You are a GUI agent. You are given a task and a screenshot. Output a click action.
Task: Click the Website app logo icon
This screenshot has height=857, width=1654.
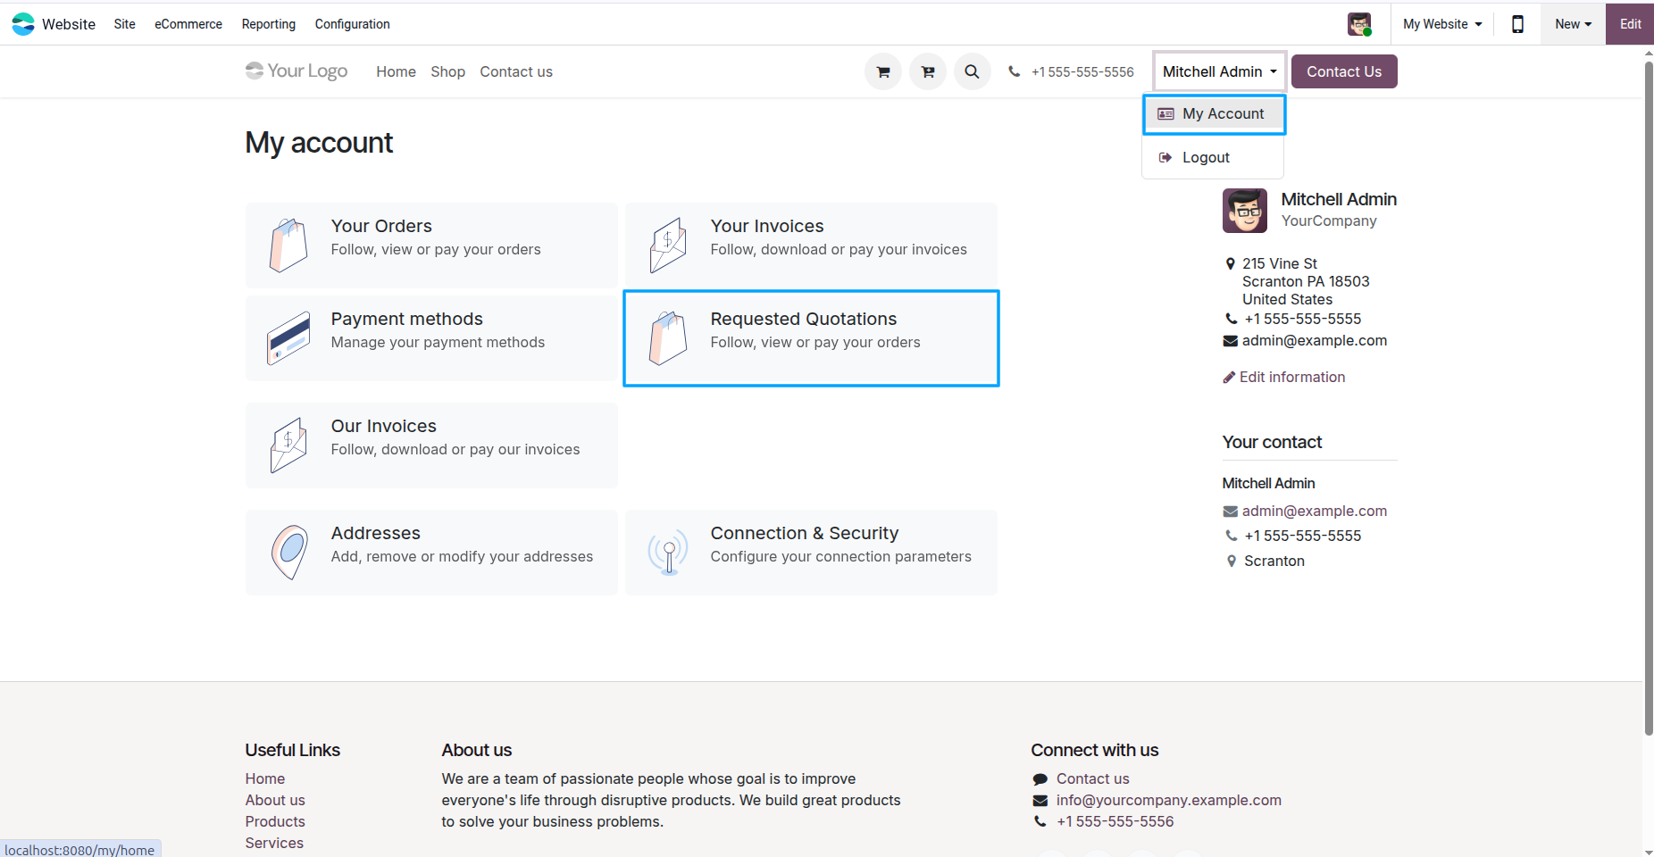point(23,23)
